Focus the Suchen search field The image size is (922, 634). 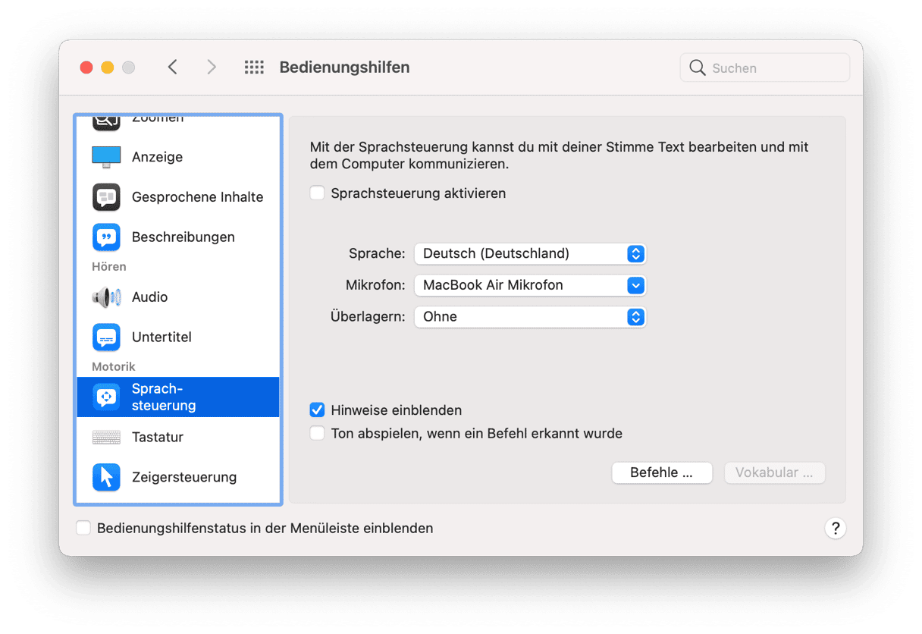pyautogui.click(x=765, y=67)
